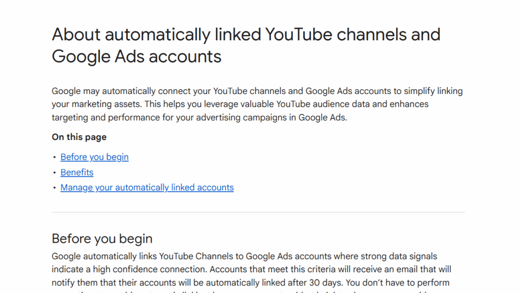Click the "On this page" label
Screen dimensions: 521x293
pyautogui.click(x=79, y=137)
